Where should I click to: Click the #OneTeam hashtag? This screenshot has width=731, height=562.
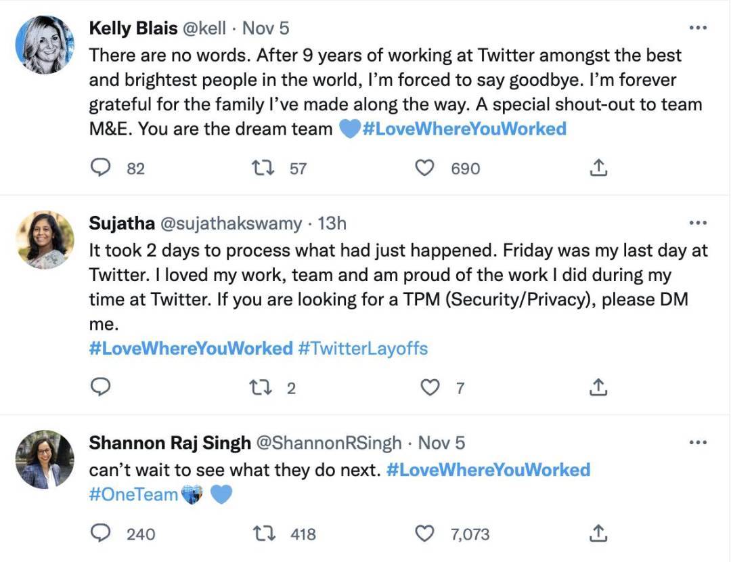(133, 494)
